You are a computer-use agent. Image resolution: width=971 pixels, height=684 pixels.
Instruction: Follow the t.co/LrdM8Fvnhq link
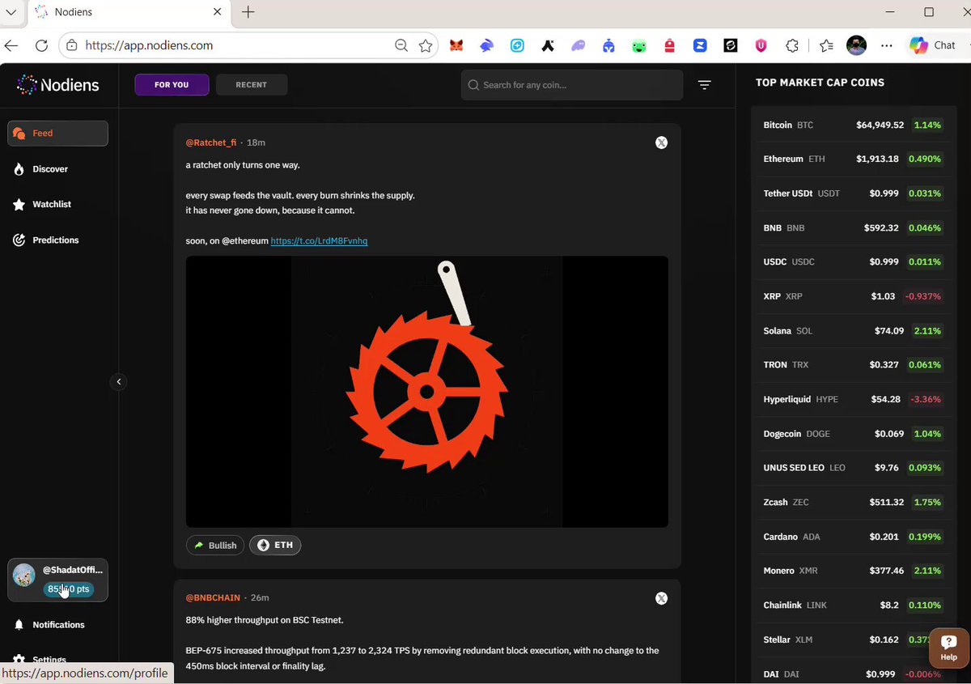[x=319, y=241]
